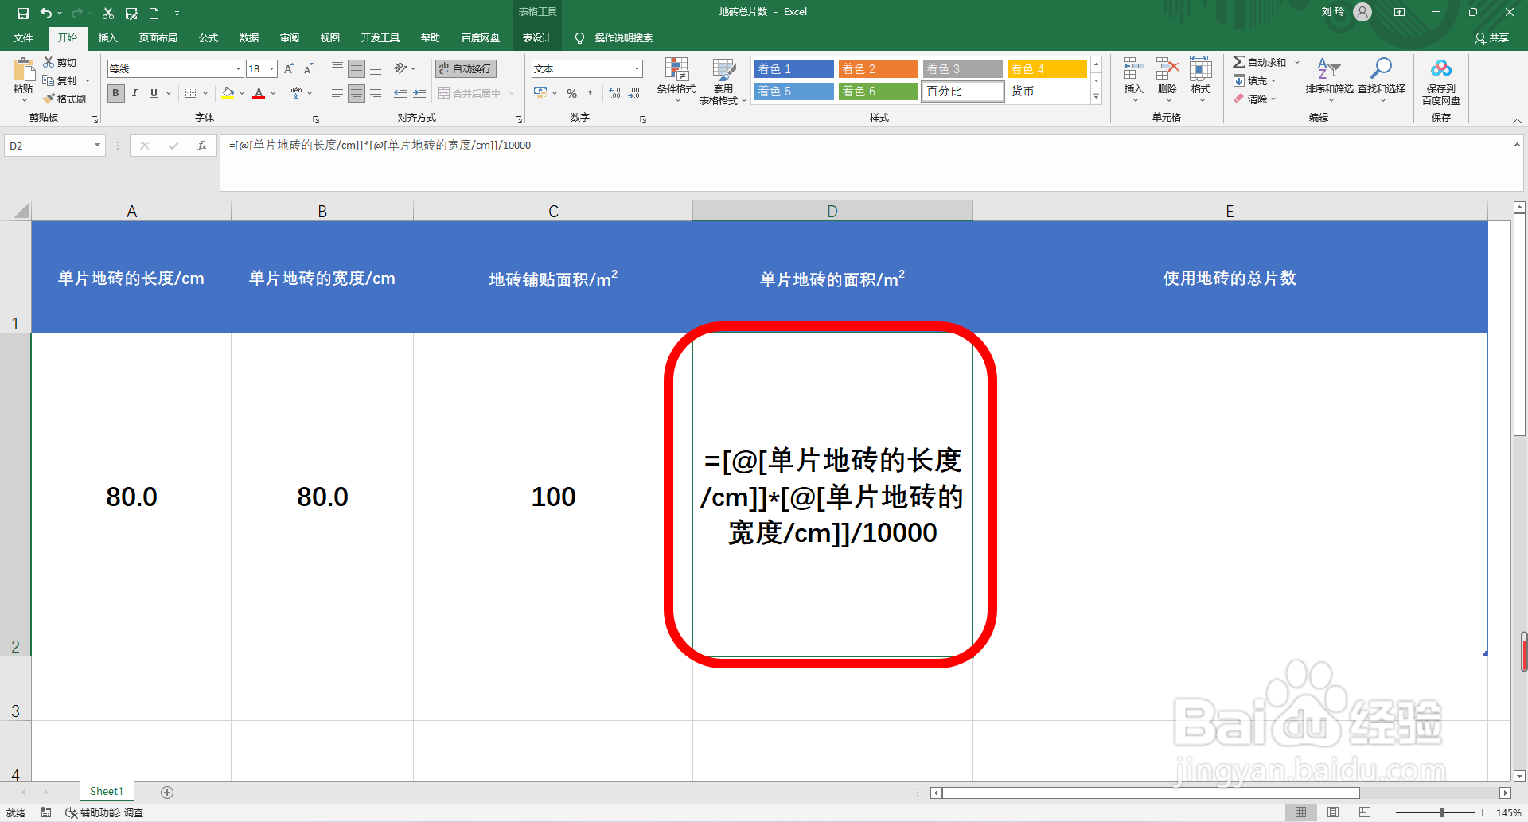Increase decimal places
Image resolution: width=1528 pixels, height=822 pixels.
(614, 93)
